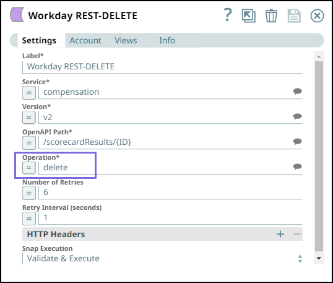Open the Operation field suggestion bubble icon
Image resolution: width=333 pixels, height=283 pixels.
click(x=297, y=167)
